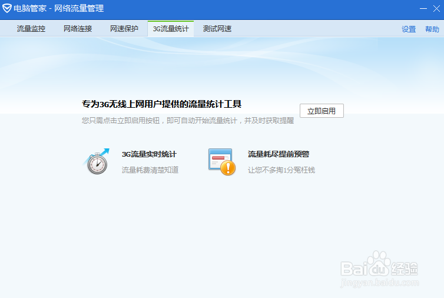The image size is (444, 298).
Task: Click the 电脑管家 shield logo icon
Action: point(7,8)
